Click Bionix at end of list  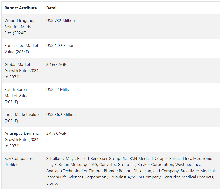(52, 183)
